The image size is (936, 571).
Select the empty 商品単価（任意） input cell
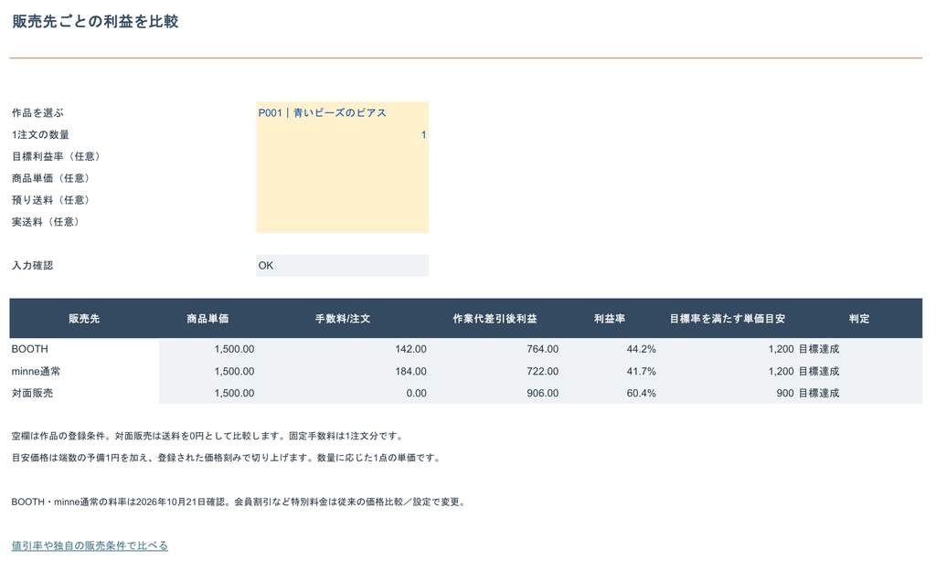[342, 178]
